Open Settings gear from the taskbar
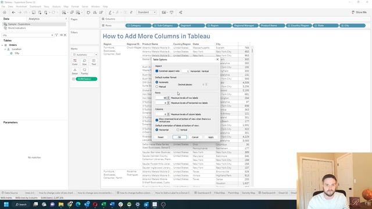 click(138, 204)
